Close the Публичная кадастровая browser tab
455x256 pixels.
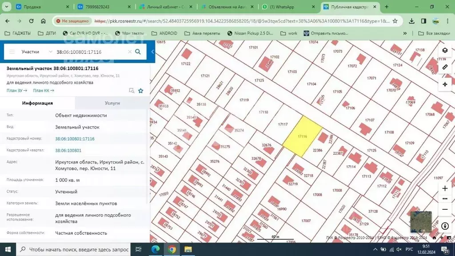coord(375,7)
